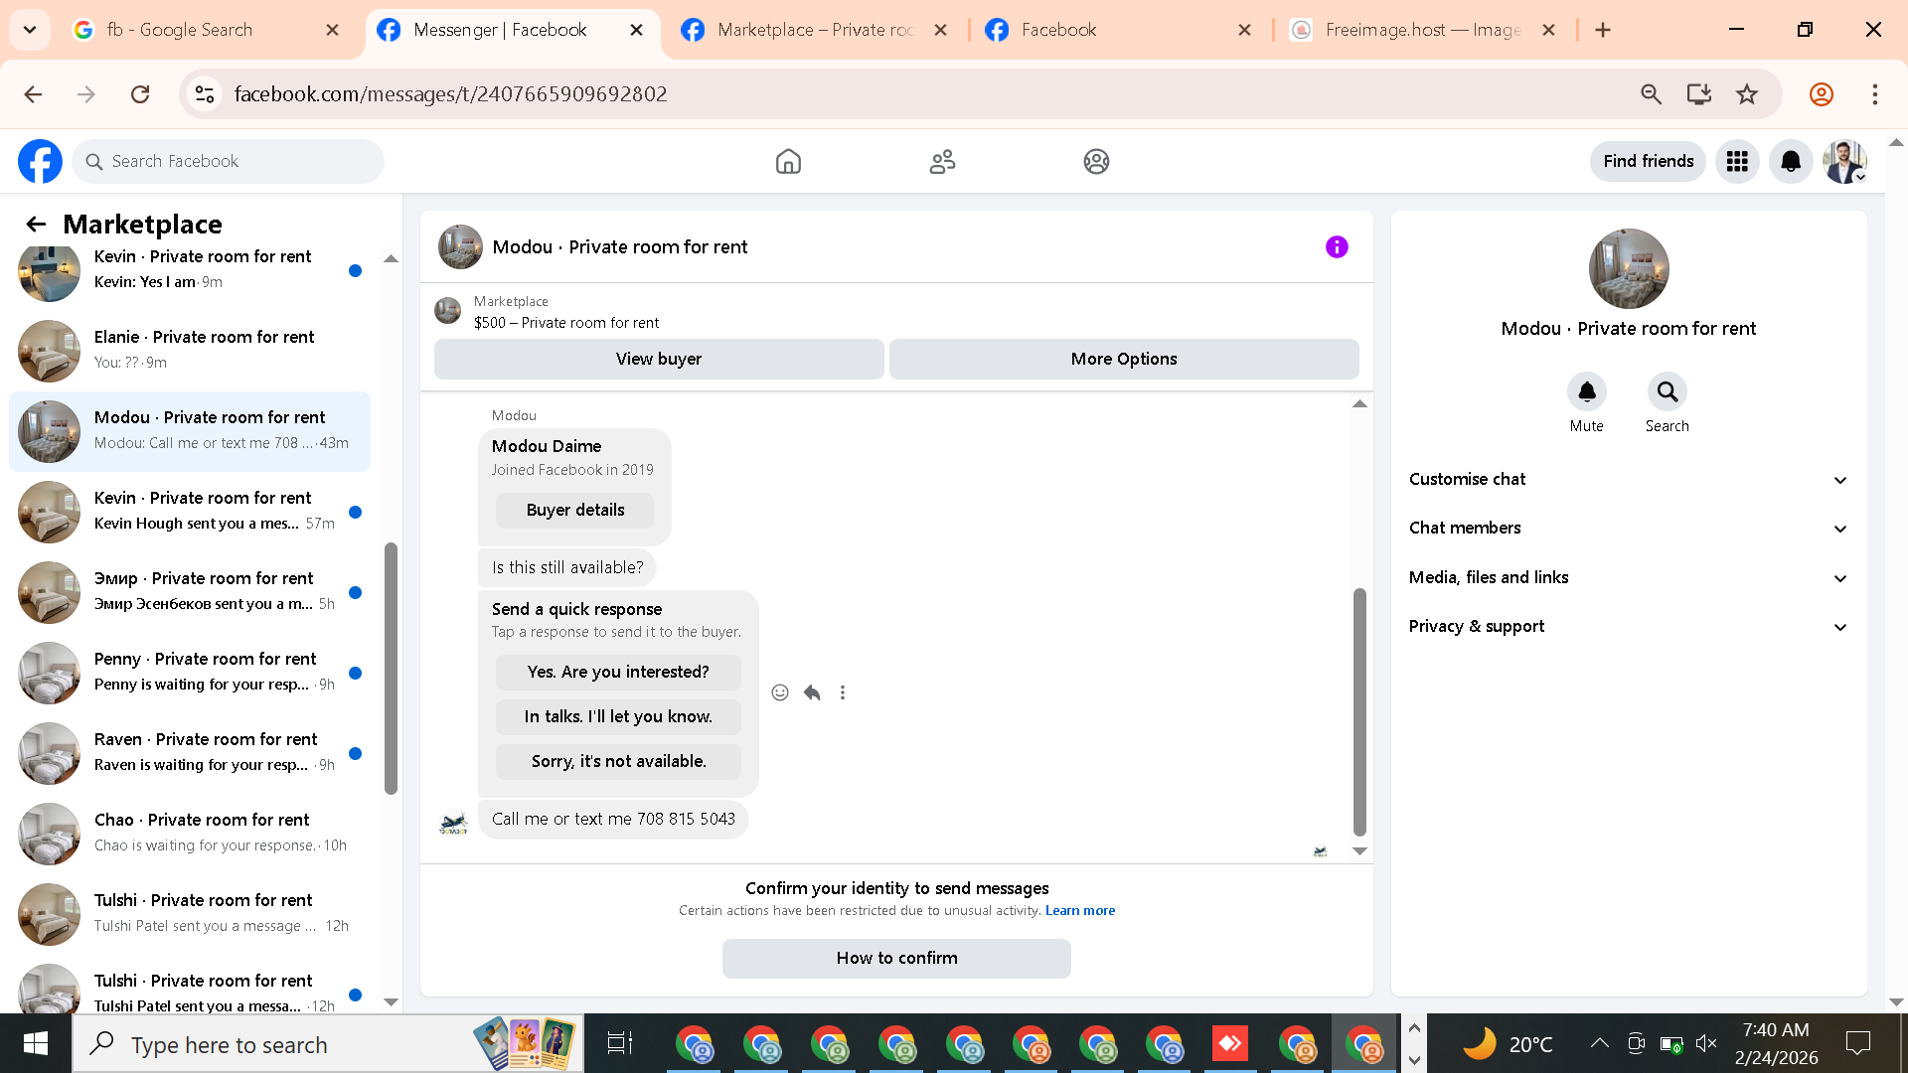Click the Search icon in chat panel
1908x1073 pixels.
point(1667,392)
